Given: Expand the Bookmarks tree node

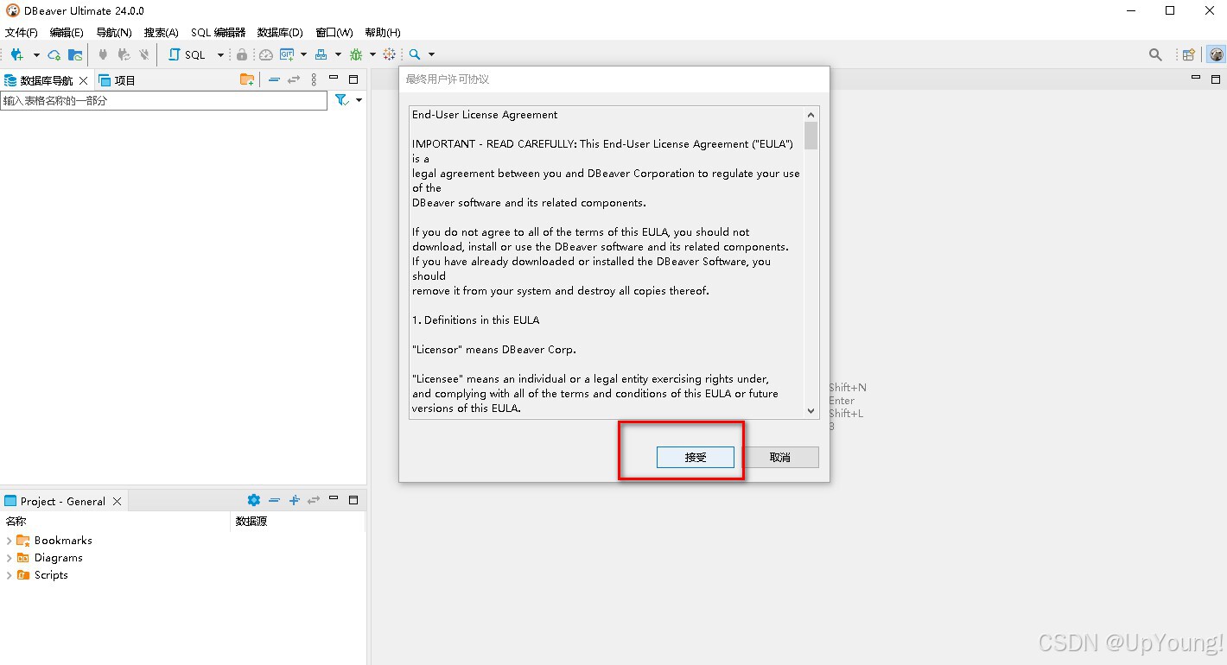Looking at the screenshot, I should (x=9, y=541).
